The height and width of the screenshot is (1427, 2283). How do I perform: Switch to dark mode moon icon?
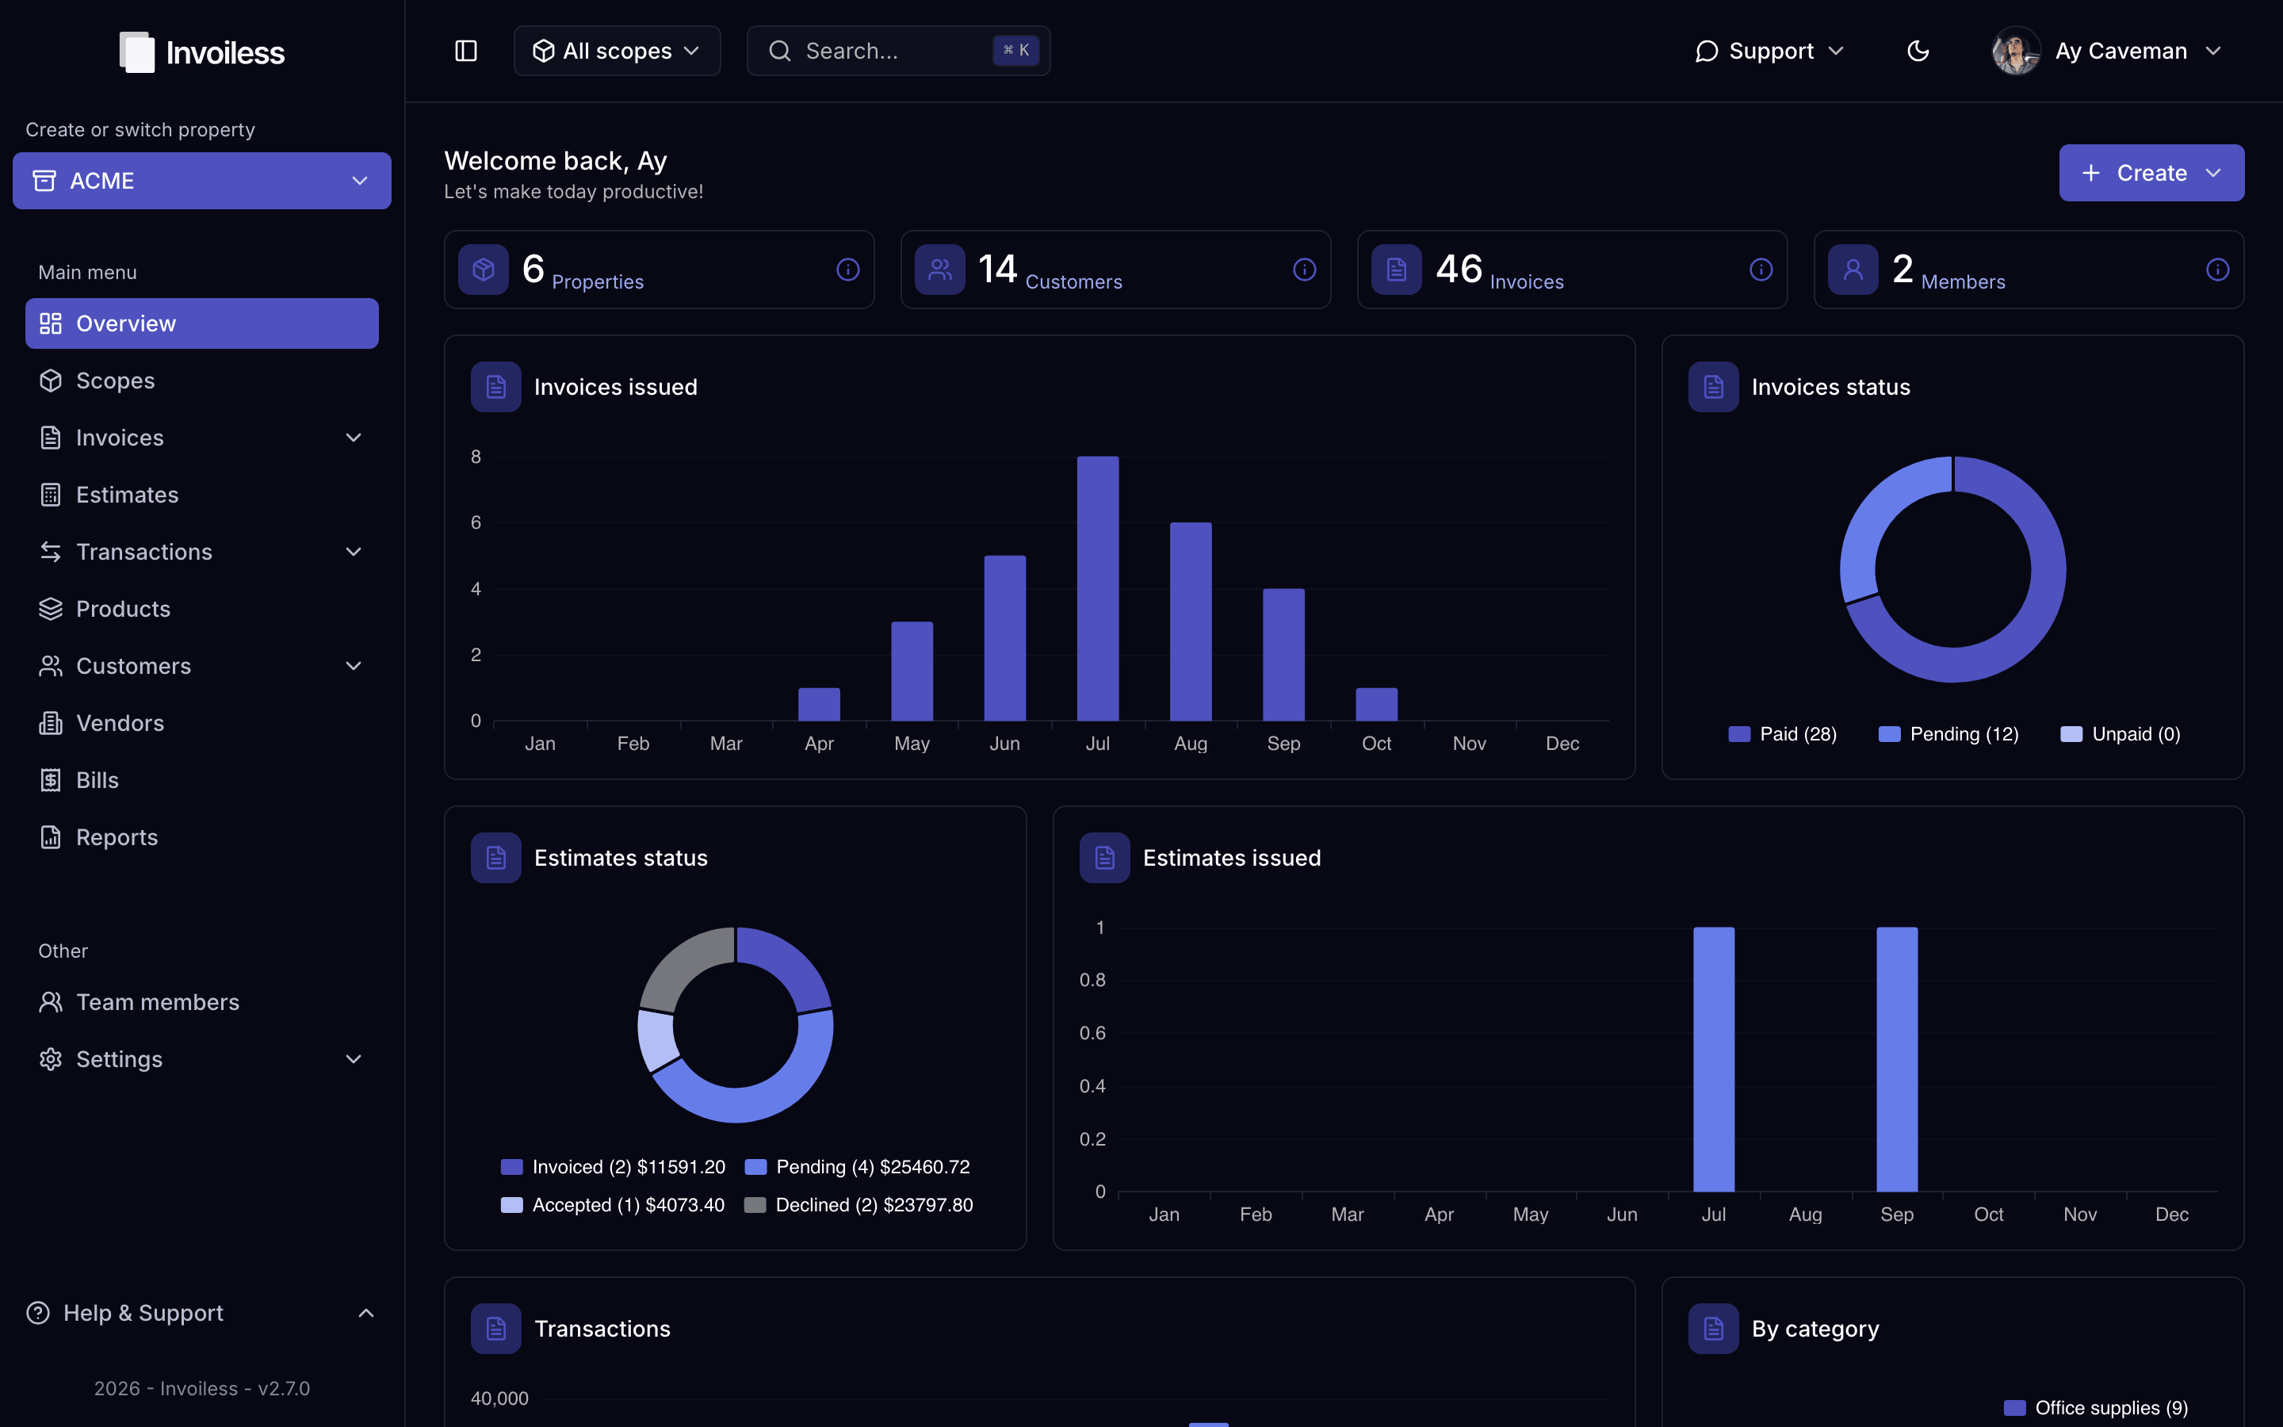click(1918, 51)
